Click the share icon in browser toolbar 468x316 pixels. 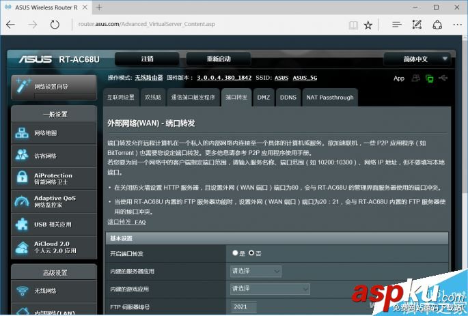click(437, 25)
